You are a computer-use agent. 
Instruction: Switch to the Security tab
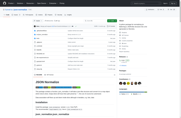tap(59, 15)
